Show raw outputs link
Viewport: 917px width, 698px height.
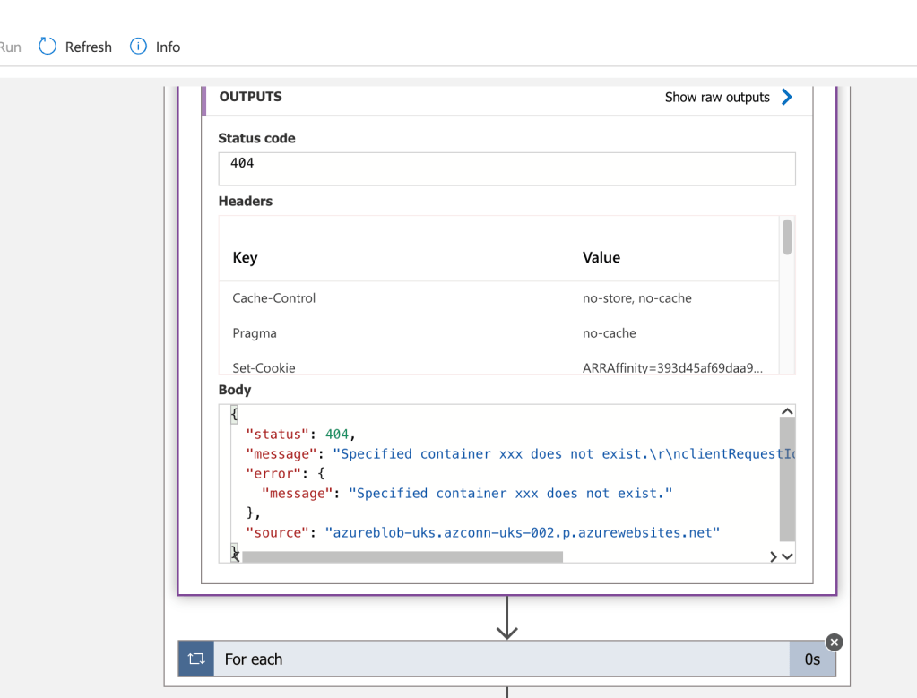pyautogui.click(x=717, y=97)
